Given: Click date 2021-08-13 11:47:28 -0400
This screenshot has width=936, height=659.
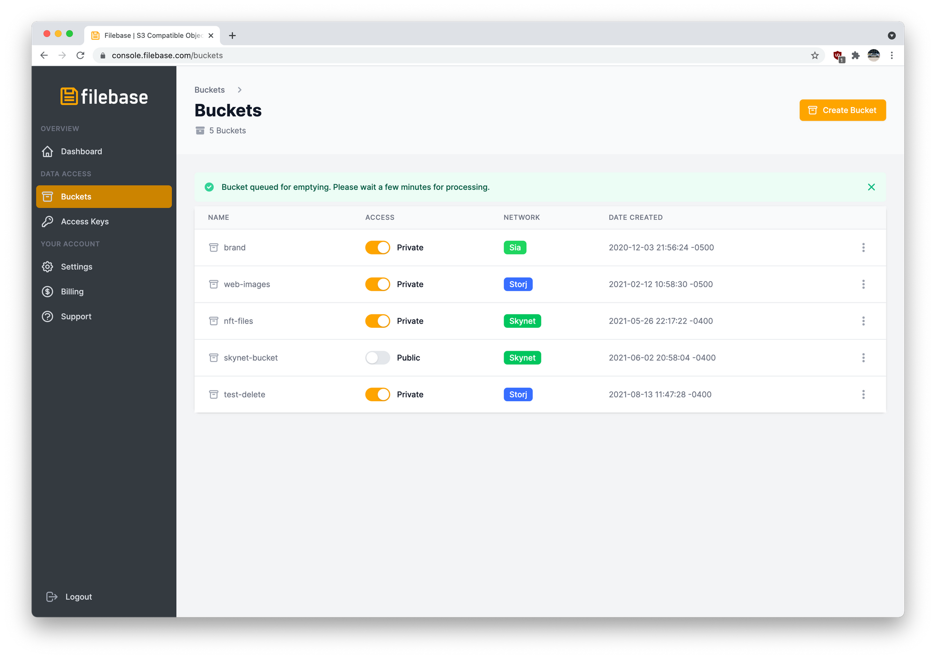Looking at the screenshot, I should [660, 394].
